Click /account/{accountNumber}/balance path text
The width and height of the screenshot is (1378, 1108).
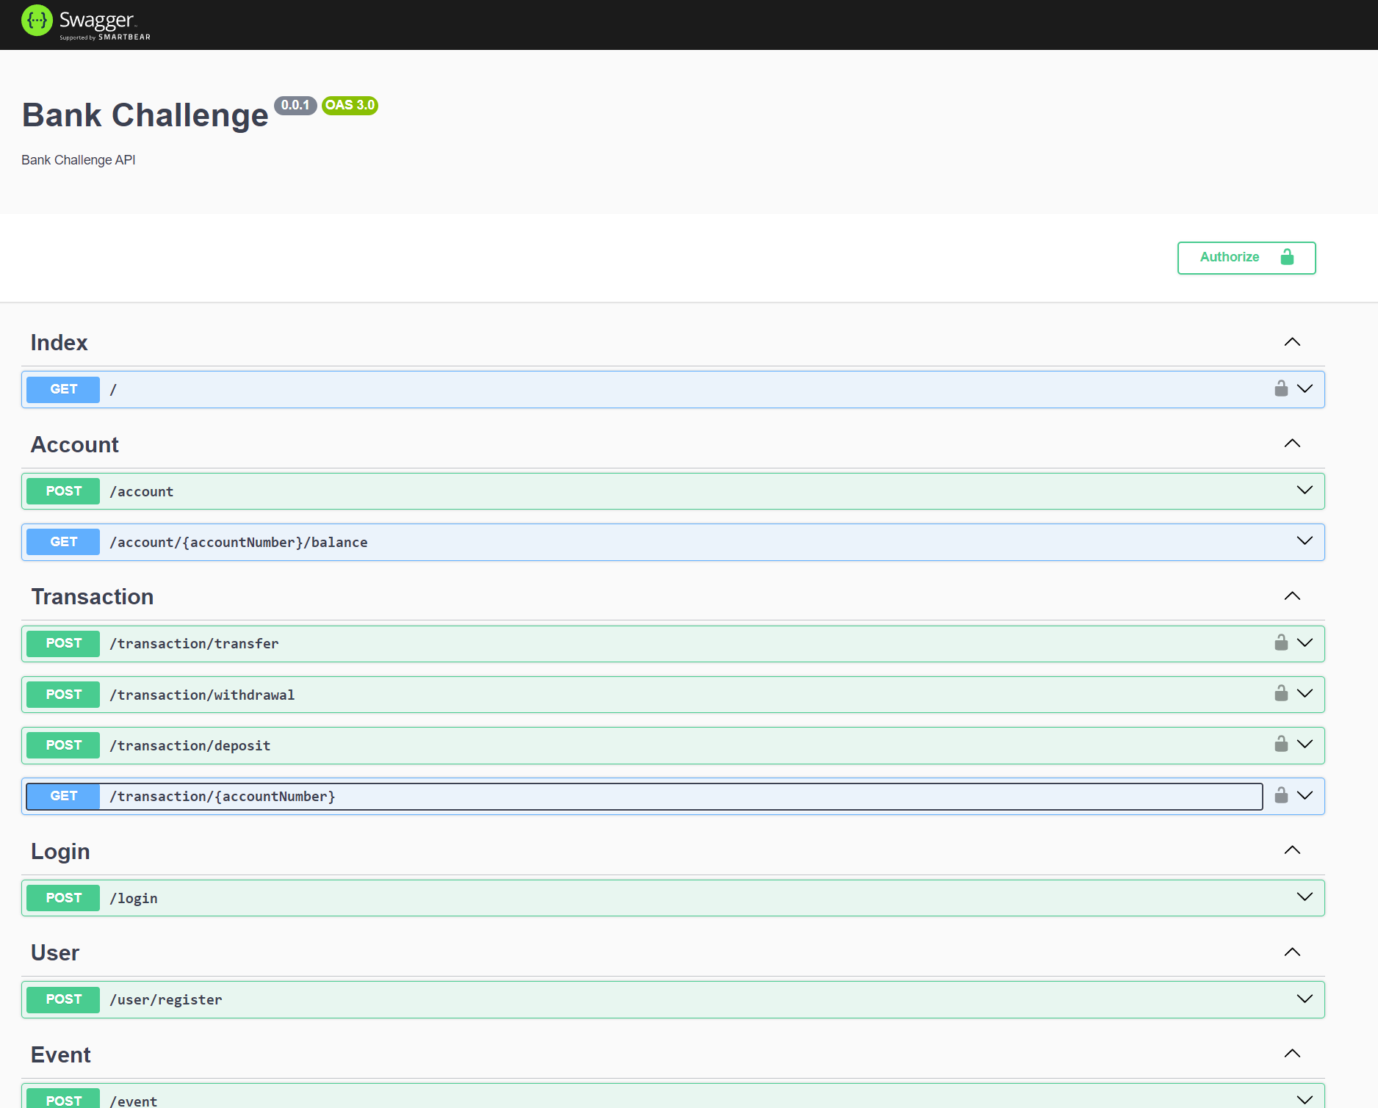pyautogui.click(x=239, y=542)
